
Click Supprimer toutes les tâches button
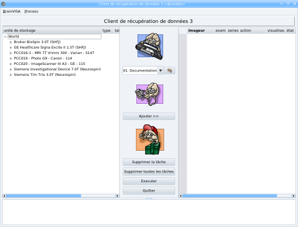149,171
